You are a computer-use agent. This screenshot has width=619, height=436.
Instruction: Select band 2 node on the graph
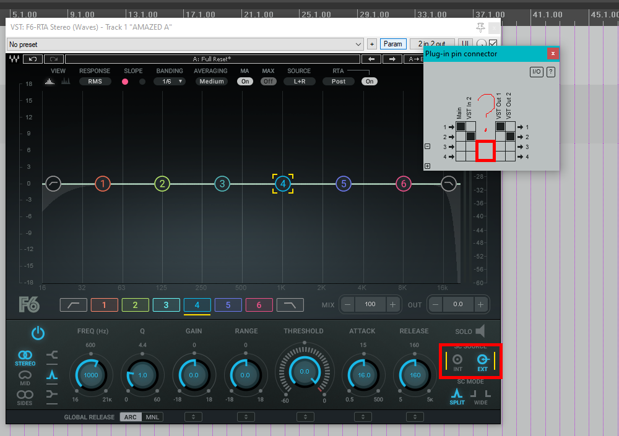162,184
